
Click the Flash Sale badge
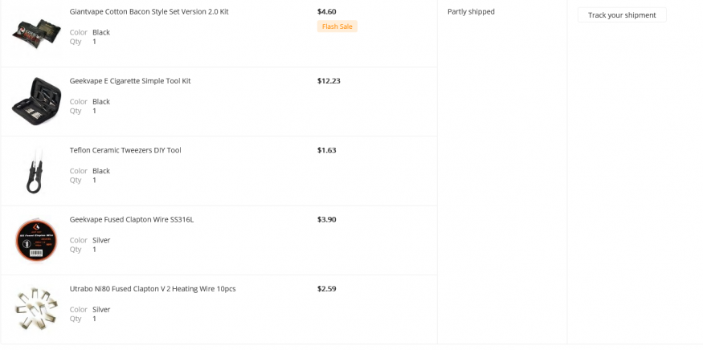(x=337, y=26)
